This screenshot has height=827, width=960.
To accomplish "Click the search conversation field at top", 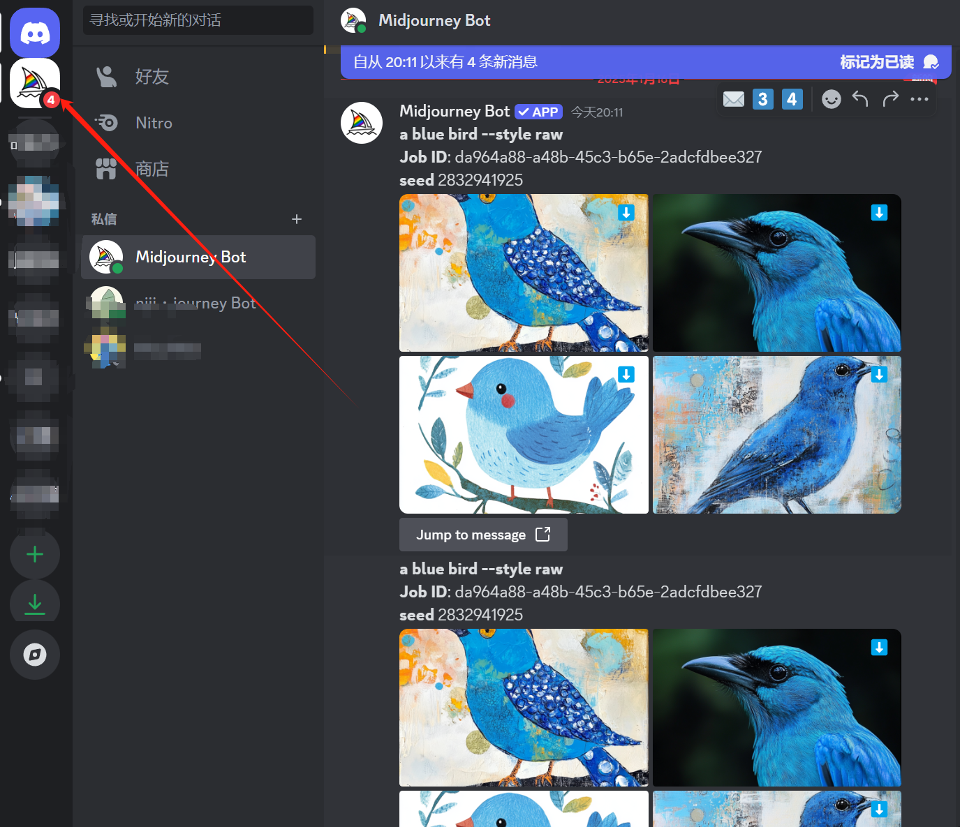I will click(x=198, y=20).
